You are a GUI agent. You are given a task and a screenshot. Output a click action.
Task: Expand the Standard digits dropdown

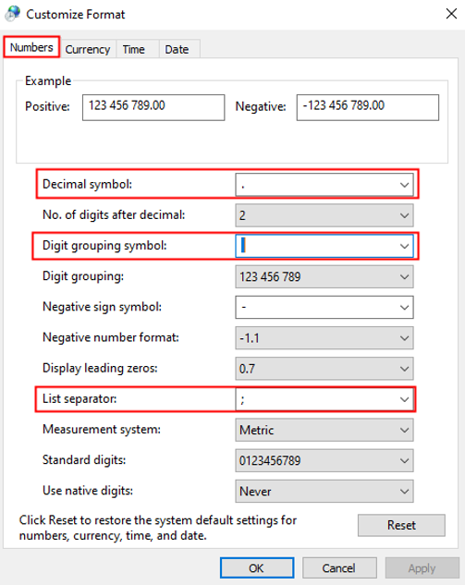coord(324,460)
